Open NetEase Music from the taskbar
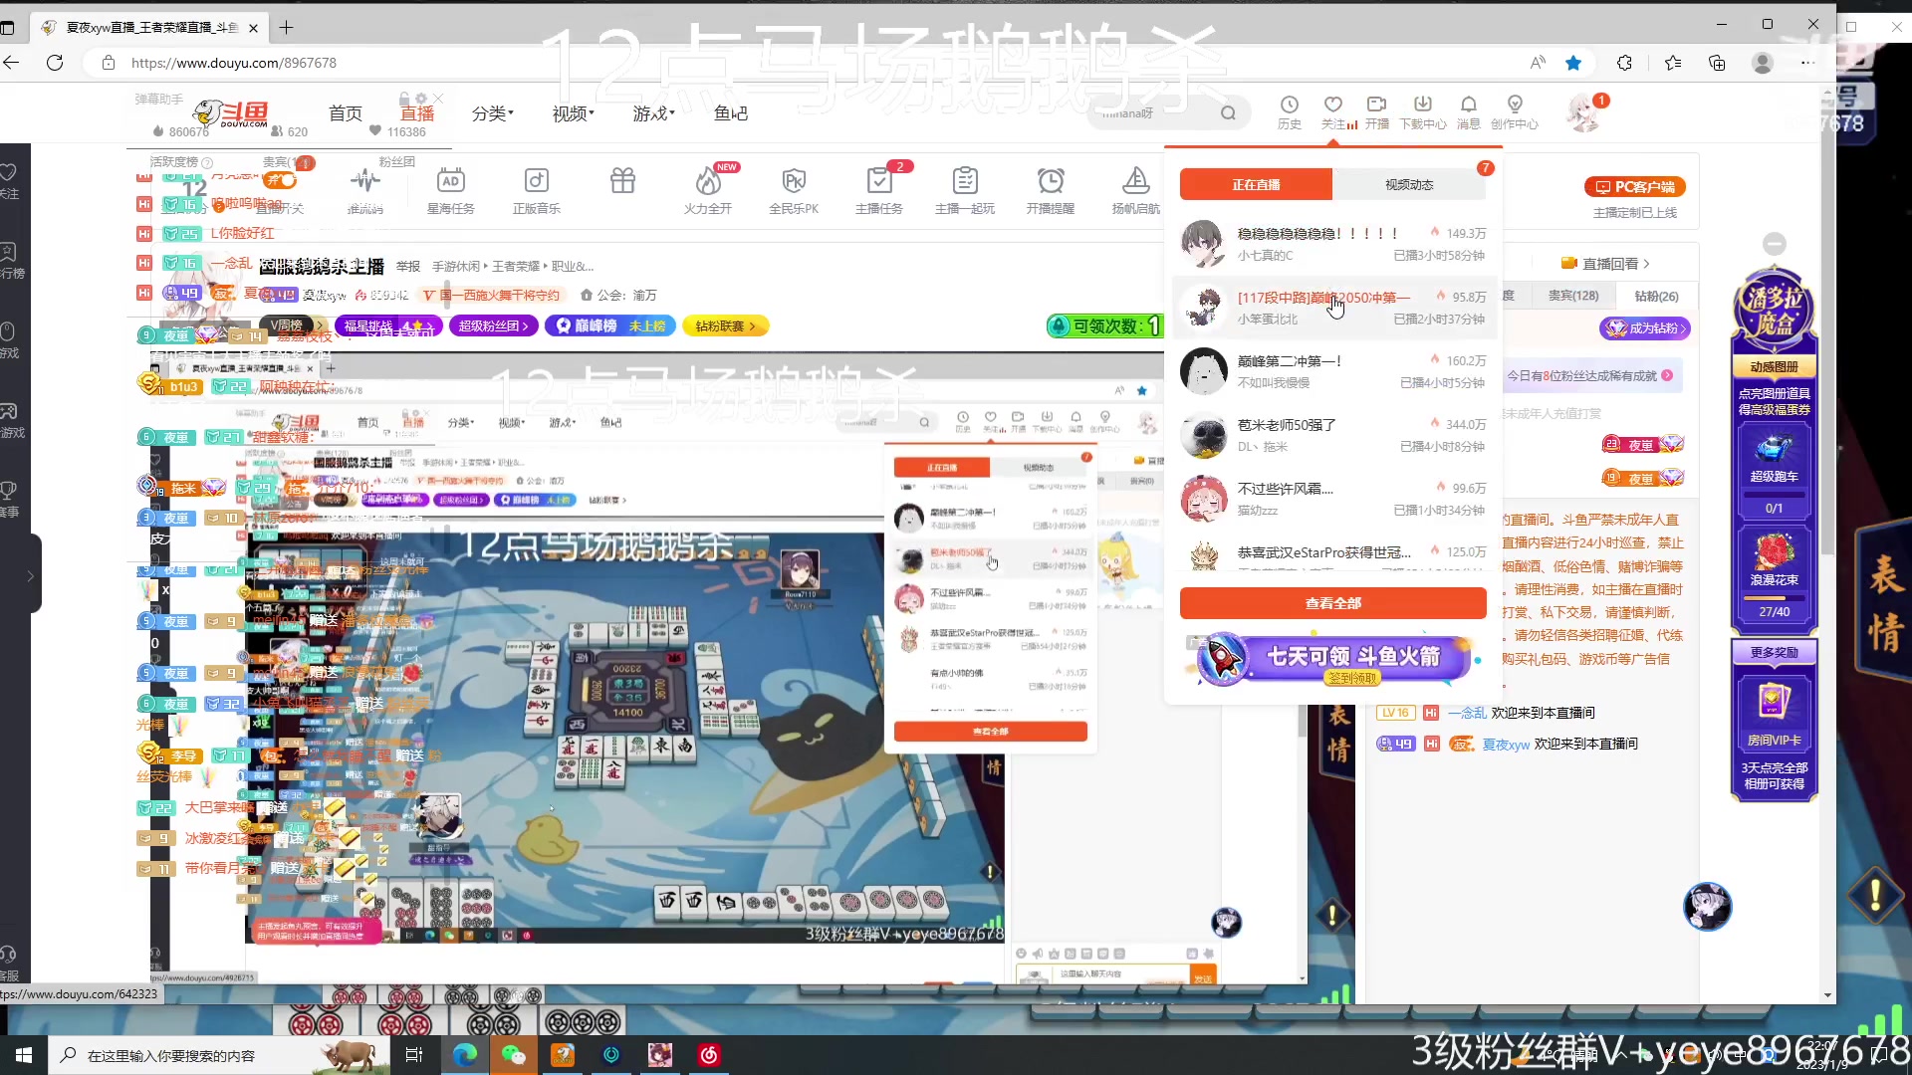1912x1075 pixels. 709,1055
